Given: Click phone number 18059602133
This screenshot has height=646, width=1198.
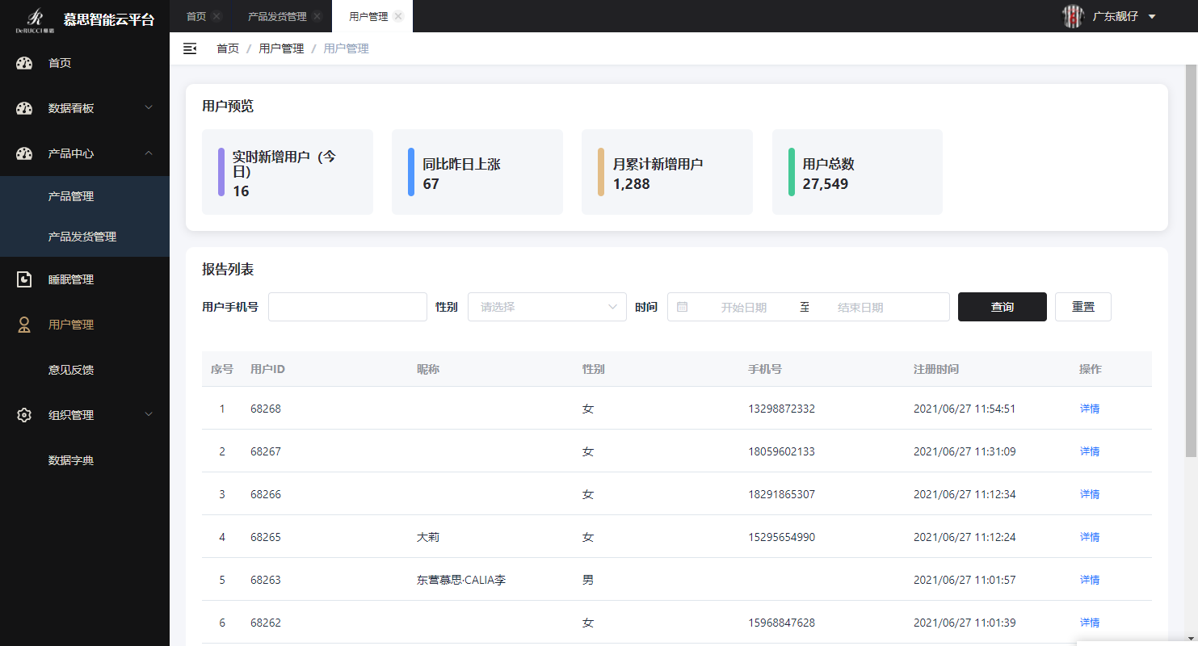Looking at the screenshot, I should [x=781, y=451].
